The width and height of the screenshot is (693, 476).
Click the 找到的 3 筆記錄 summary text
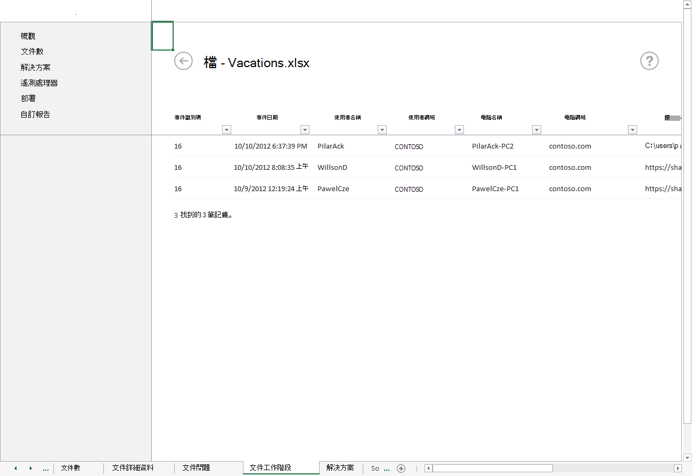point(203,216)
